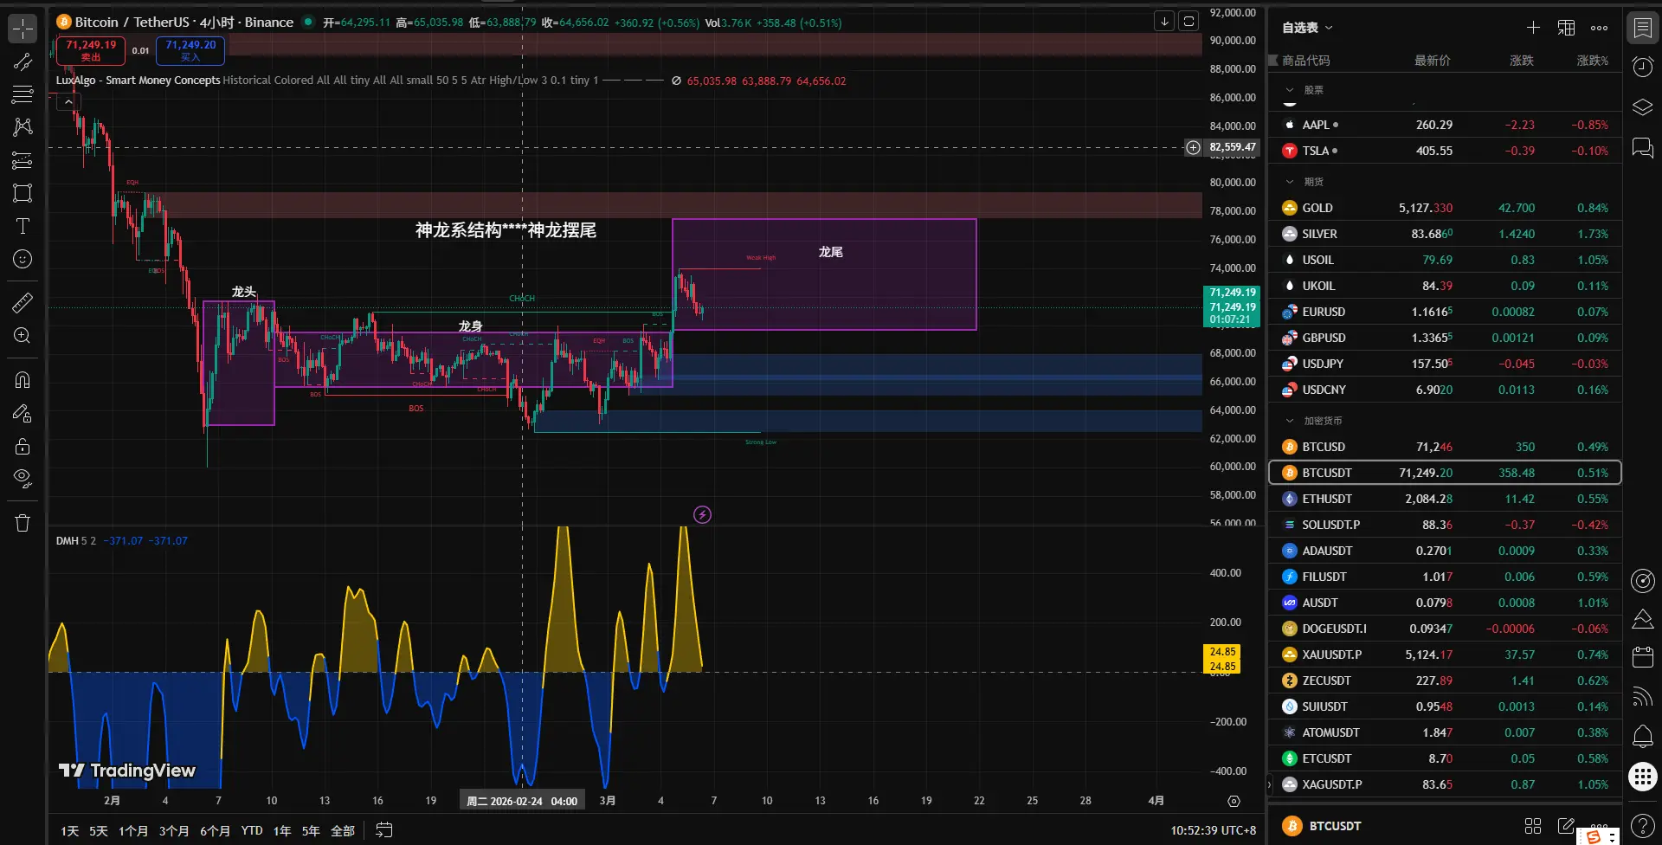This screenshot has width=1662, height=845.
Task: Select the TSLA watchlist row
Action: tap(1445, 151)
